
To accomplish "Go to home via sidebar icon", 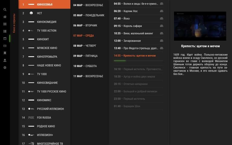I will point(5,17).
